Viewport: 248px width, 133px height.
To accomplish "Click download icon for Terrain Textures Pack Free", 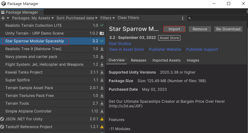I will (102, 96).
